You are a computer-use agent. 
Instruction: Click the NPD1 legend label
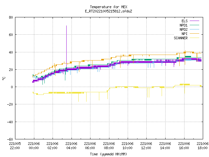click(184, 25)
